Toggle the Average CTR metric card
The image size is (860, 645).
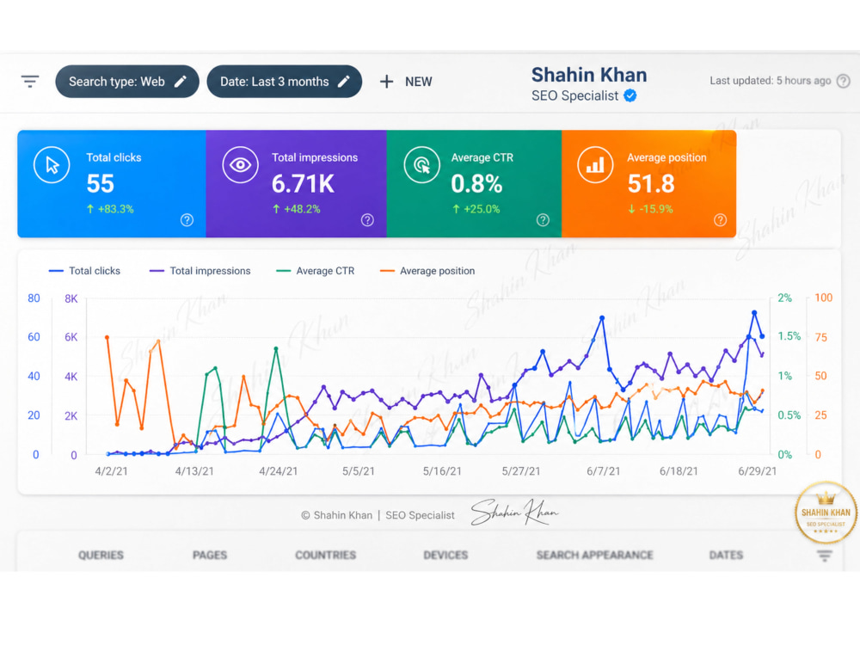tap(474, 184)
